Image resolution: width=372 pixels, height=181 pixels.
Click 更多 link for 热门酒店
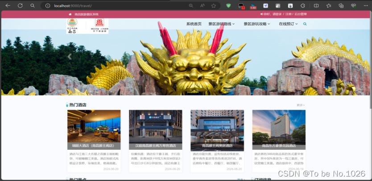pyautogui.click(x=301, y=105)
